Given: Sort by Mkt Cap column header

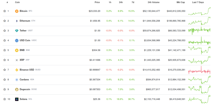Looking at the screenshot, I should pyautogui.click(x=181, y=2).
